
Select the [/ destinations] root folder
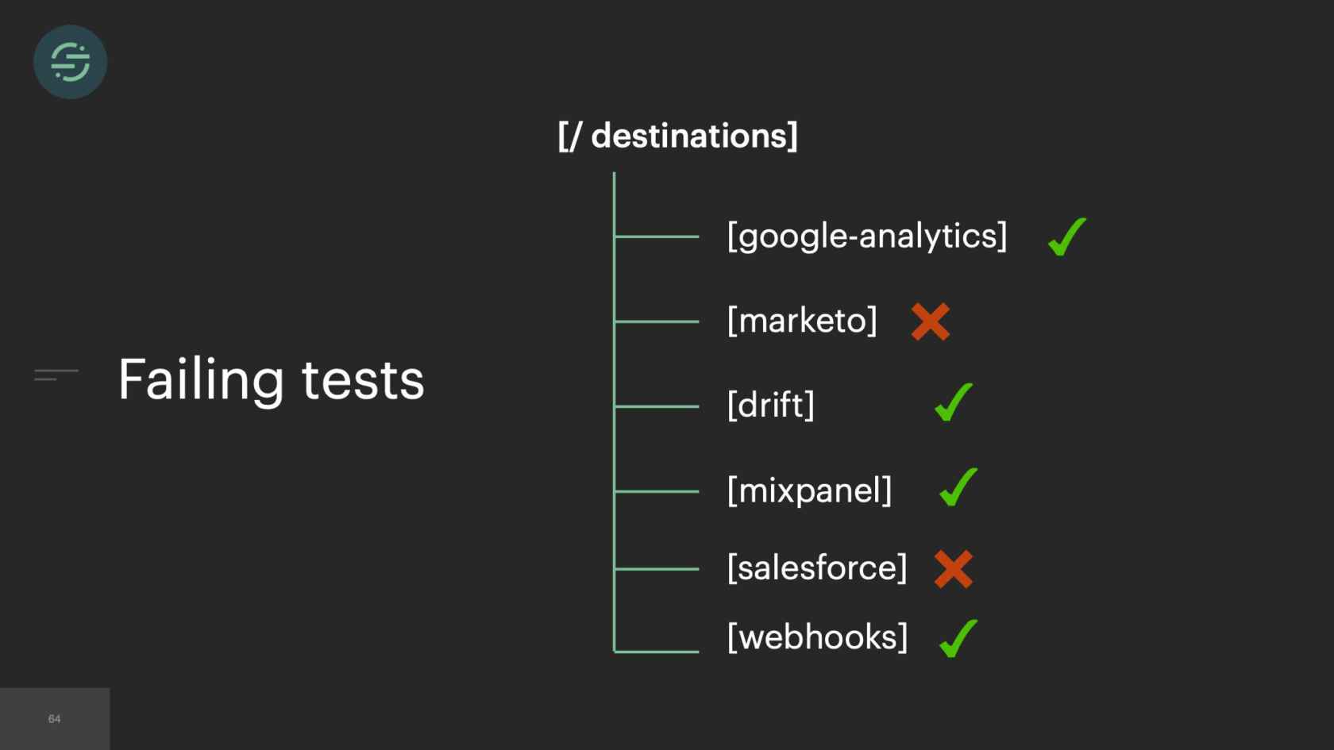pyautogui.click(x=677, y=136)
